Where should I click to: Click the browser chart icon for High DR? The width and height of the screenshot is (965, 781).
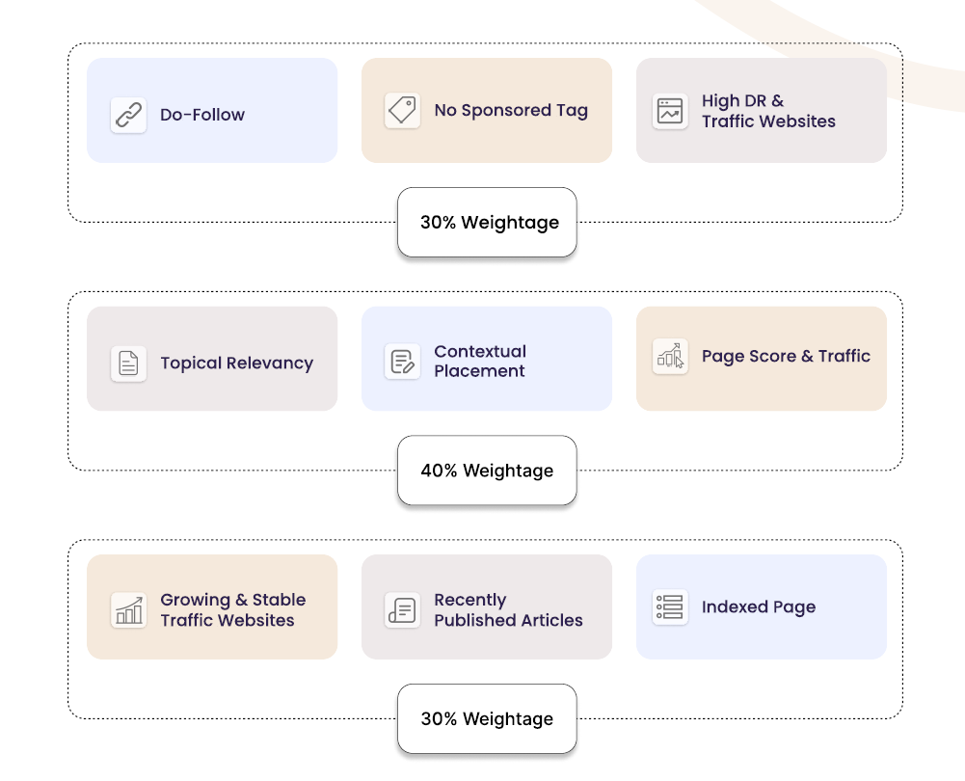(x=670, y=112)
